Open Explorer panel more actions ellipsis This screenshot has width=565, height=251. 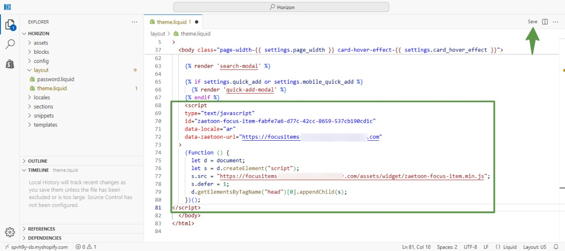[x=134, y=22]
